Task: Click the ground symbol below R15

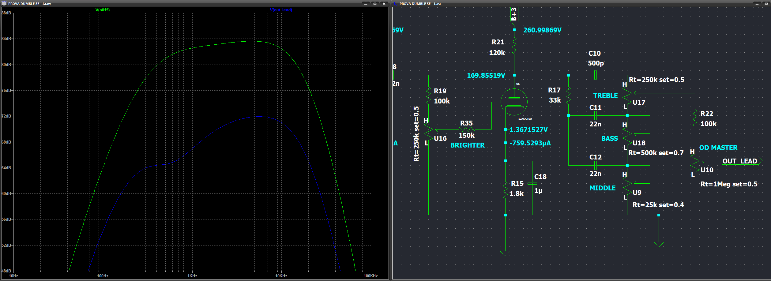Action: (x=505, y=253)
